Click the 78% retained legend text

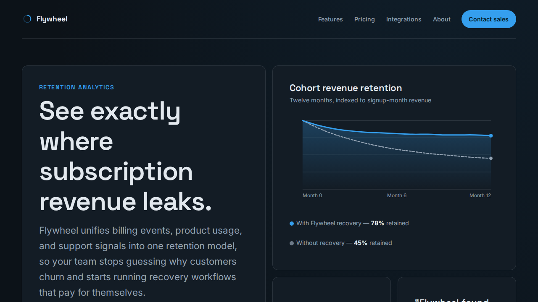(x=390, y=223)
